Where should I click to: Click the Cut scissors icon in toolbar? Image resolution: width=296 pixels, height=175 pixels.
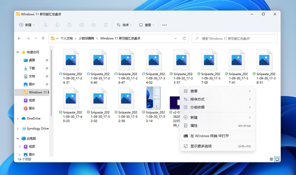coord(45,25)
